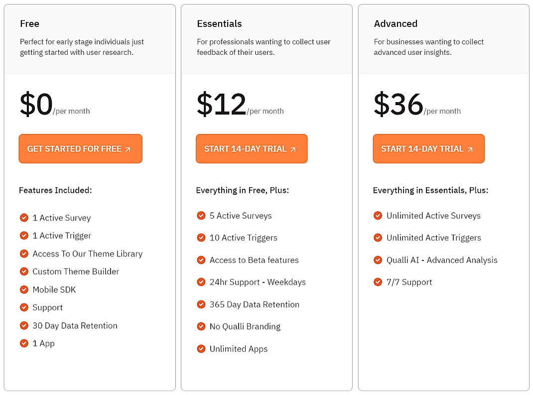Start the 14-day trial for Essentials
The height and width of the screenshot is (395, 533).
point(252,148)
